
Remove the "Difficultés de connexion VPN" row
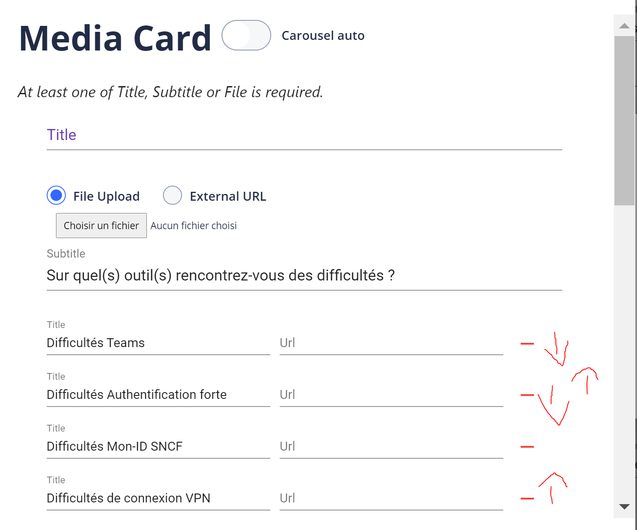pos(527,499)
